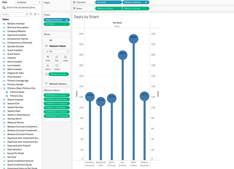The width and height of the screenshot is (234, 169).
Task: Open the Size marks card
Action: (57, 58)
